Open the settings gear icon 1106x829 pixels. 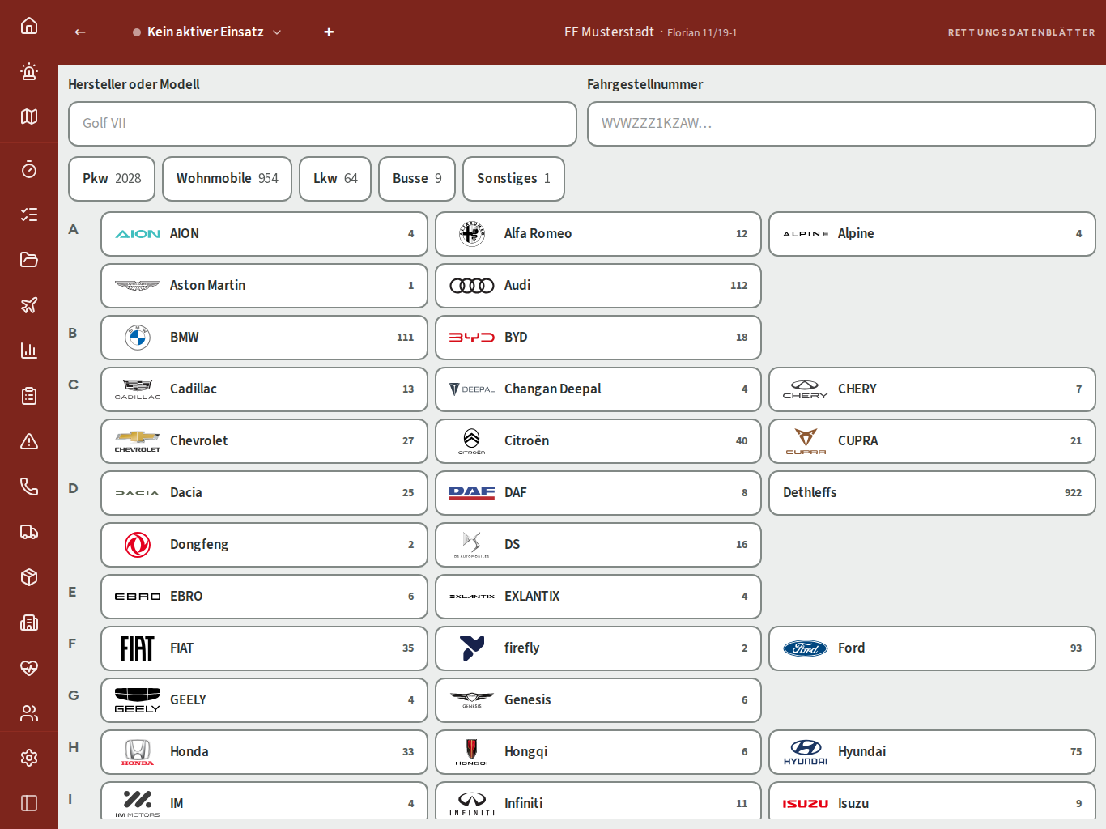[29, 758]
